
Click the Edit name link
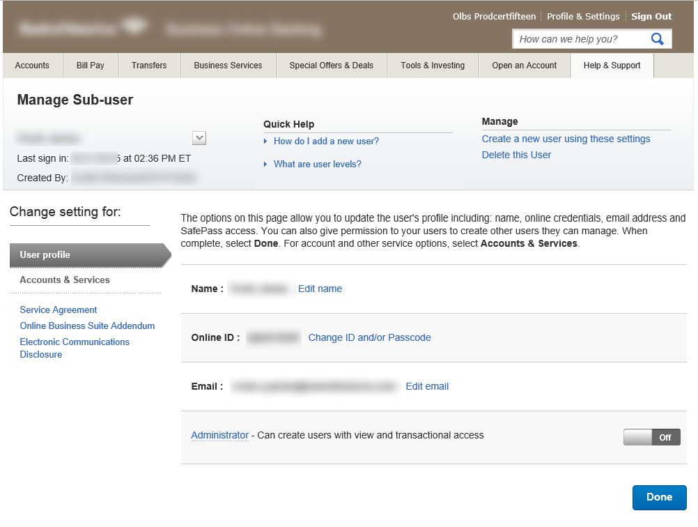click(320, 289)
